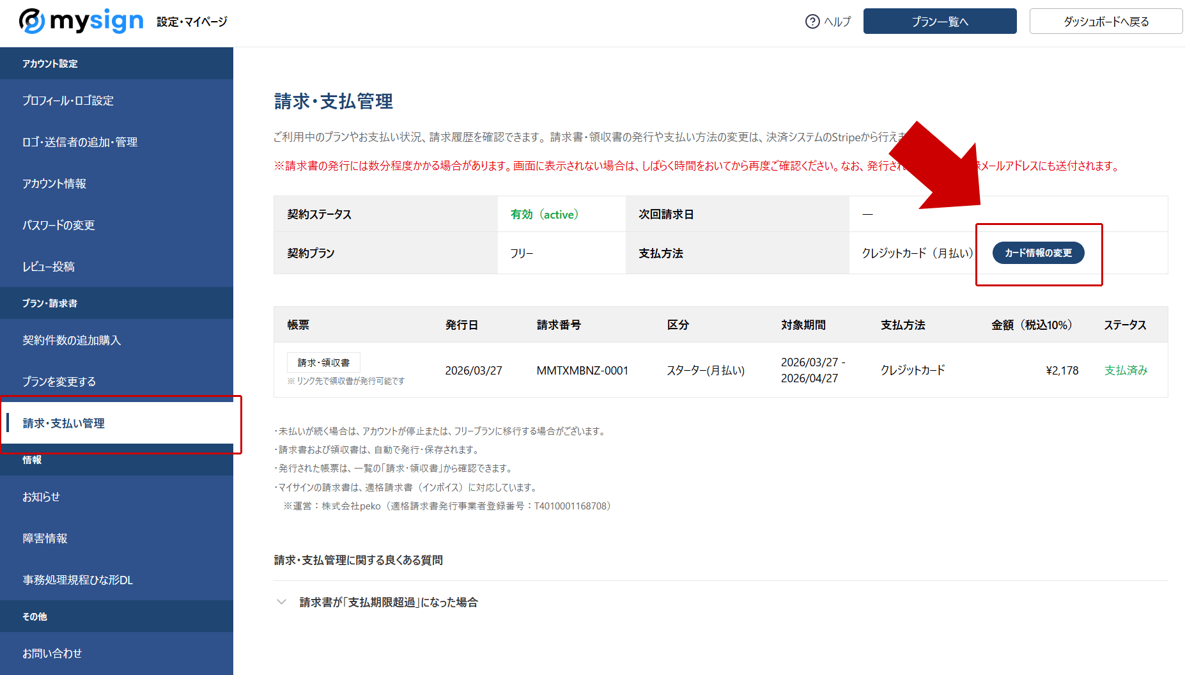Click 事務処理規程ひな形DL in sidebar
Image resolution: width=1185 pixels, height=675 pixels.
click(77, 580)
